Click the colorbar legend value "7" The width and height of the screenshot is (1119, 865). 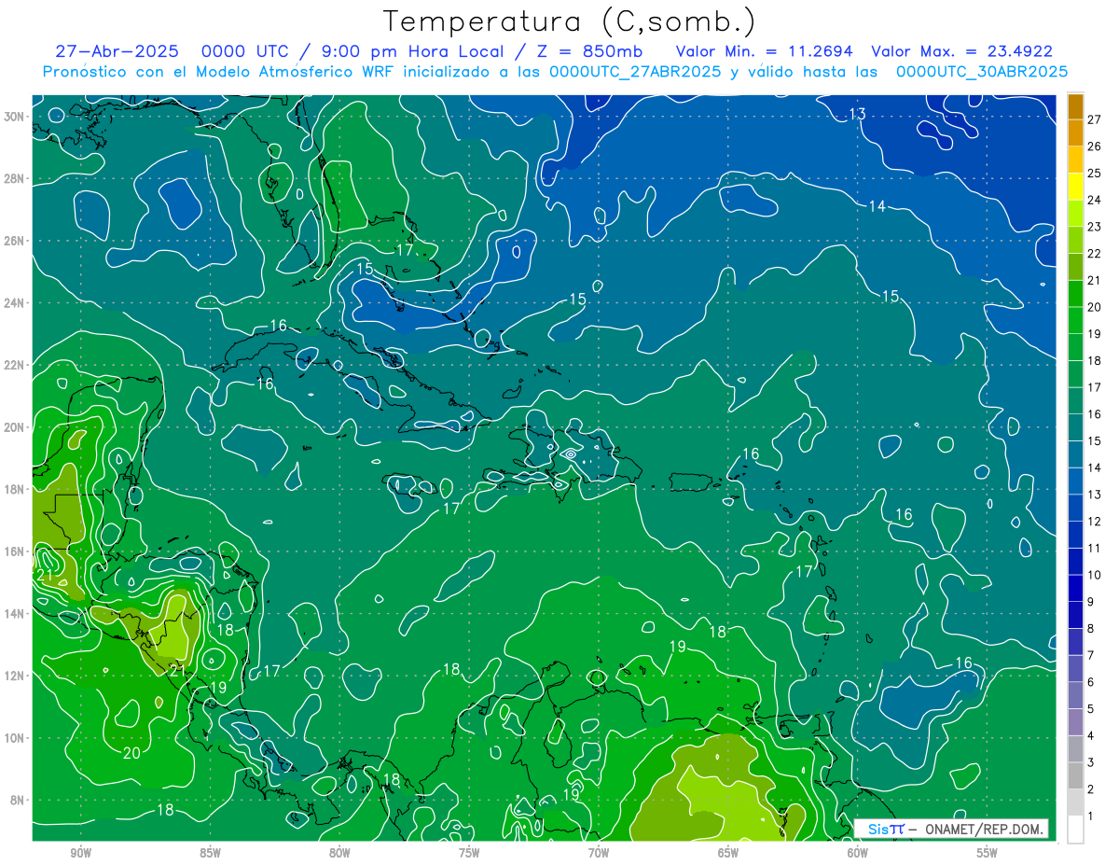pos(1091,655)
